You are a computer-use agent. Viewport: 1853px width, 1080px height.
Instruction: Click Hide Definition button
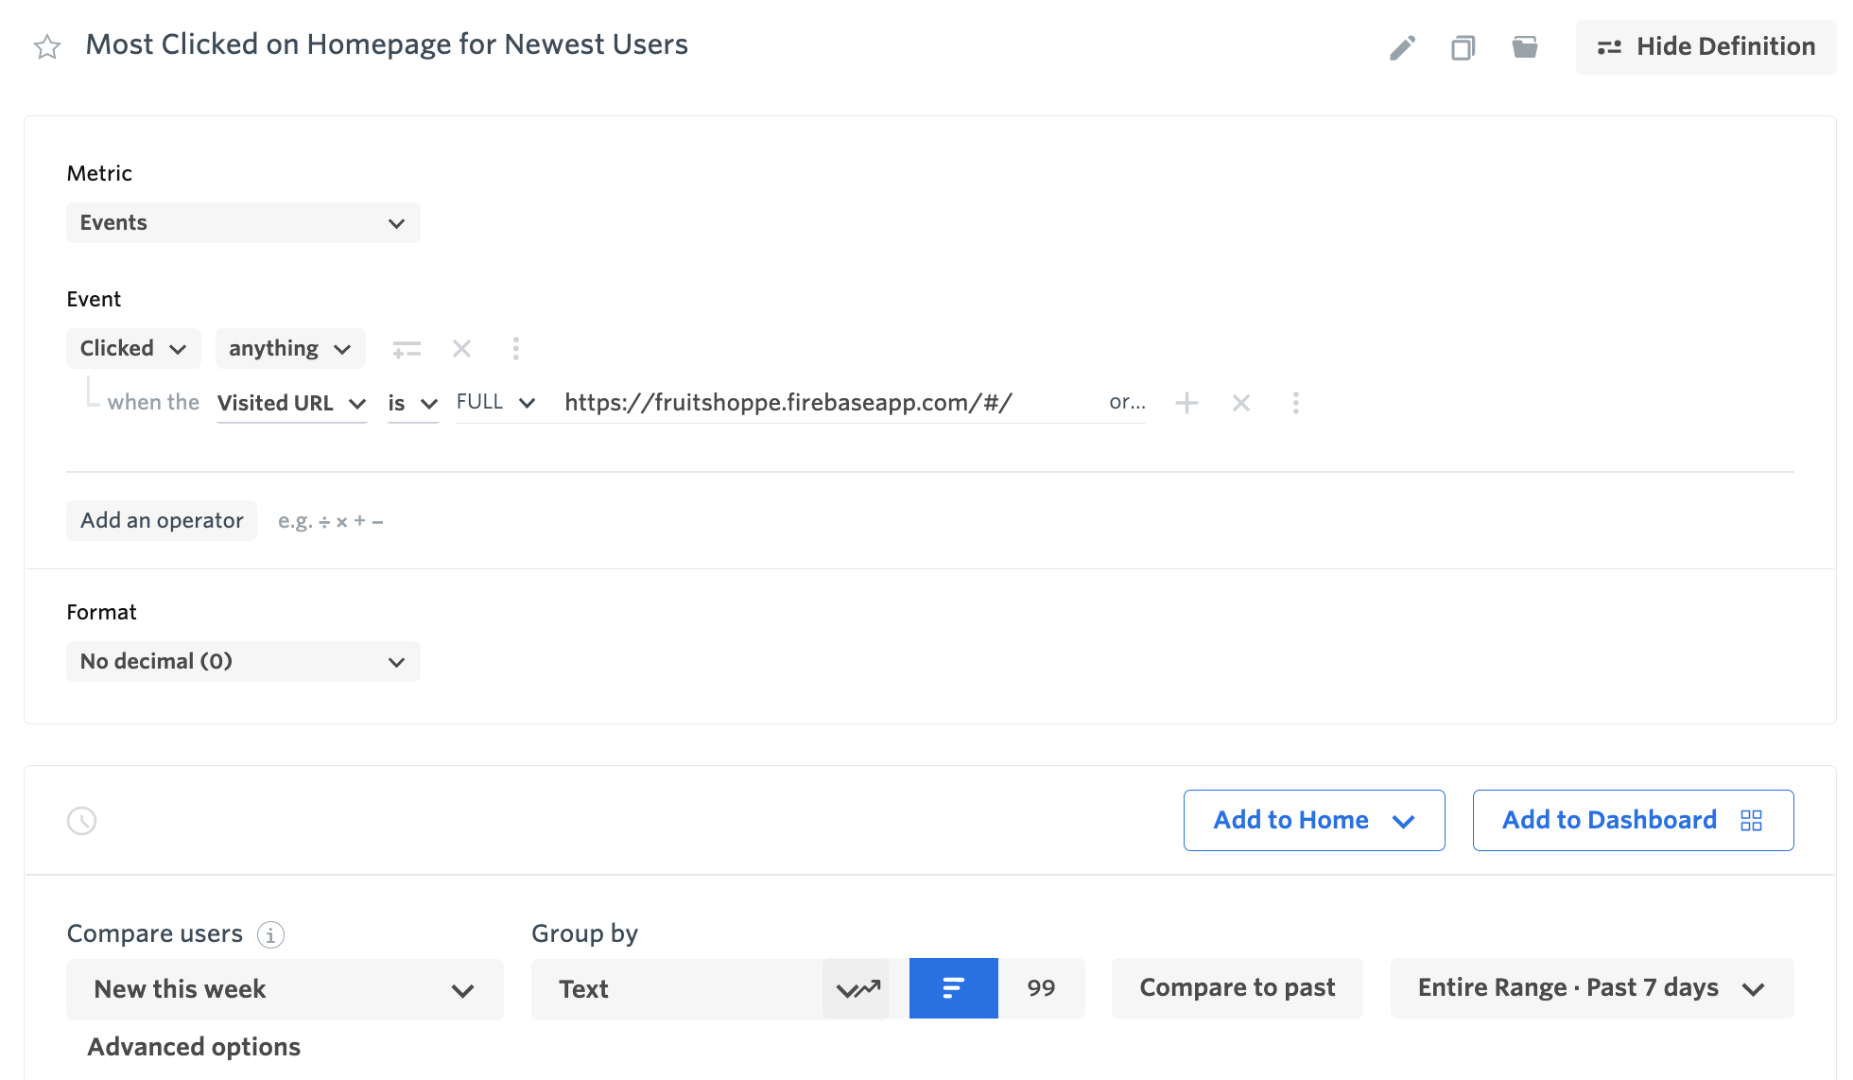(x=1706, y=47)
